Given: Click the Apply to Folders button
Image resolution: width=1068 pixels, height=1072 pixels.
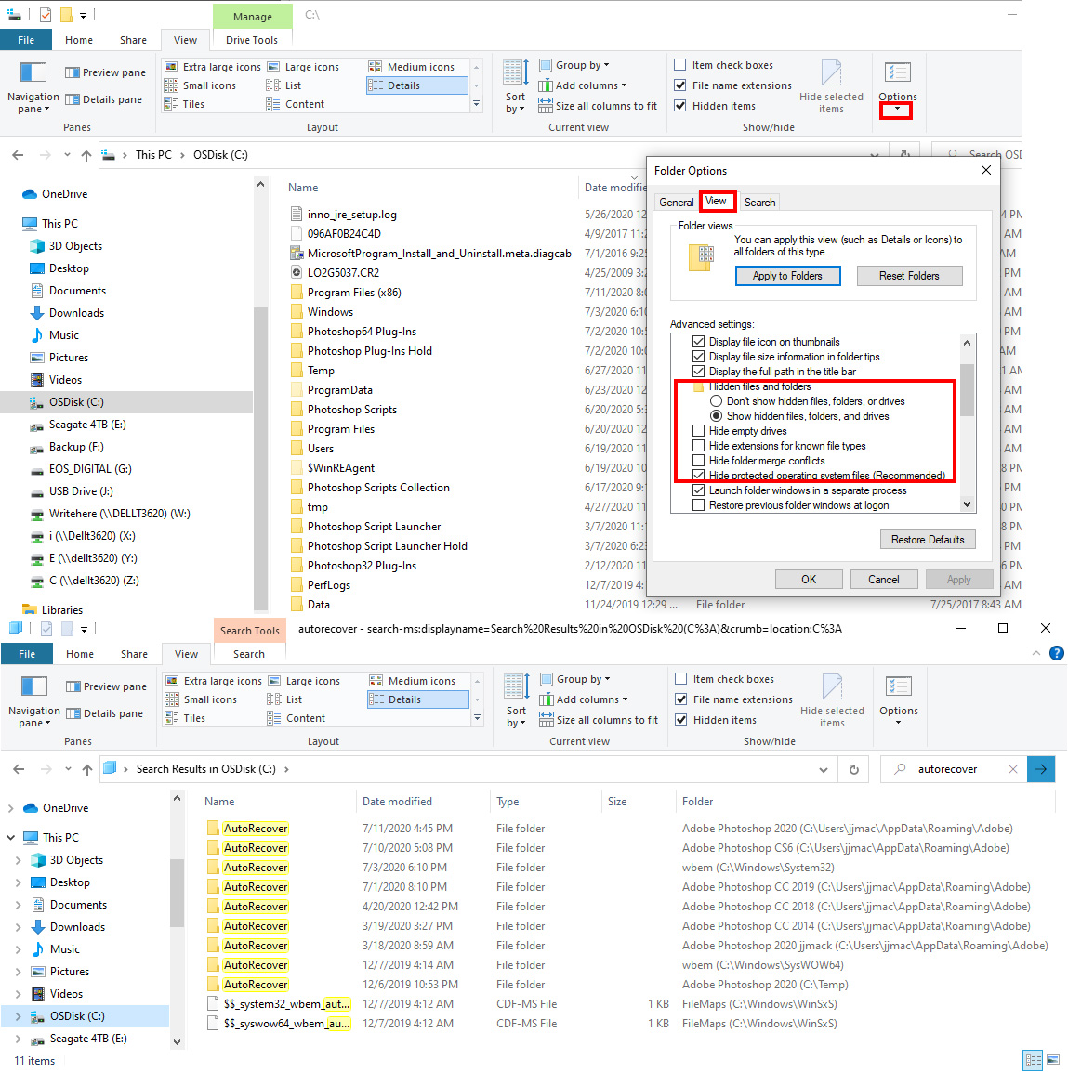Looking at the screenshot, I should [787, 276].
